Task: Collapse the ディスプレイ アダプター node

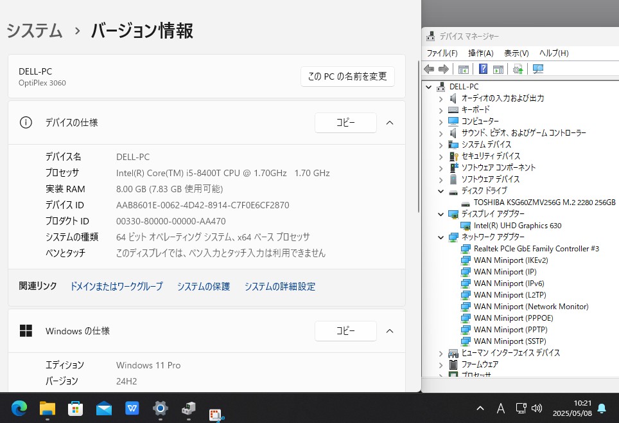Action: [441, 214]
